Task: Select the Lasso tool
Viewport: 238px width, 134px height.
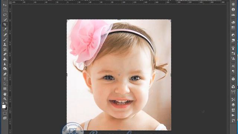Action: click(x=5, y=15)
